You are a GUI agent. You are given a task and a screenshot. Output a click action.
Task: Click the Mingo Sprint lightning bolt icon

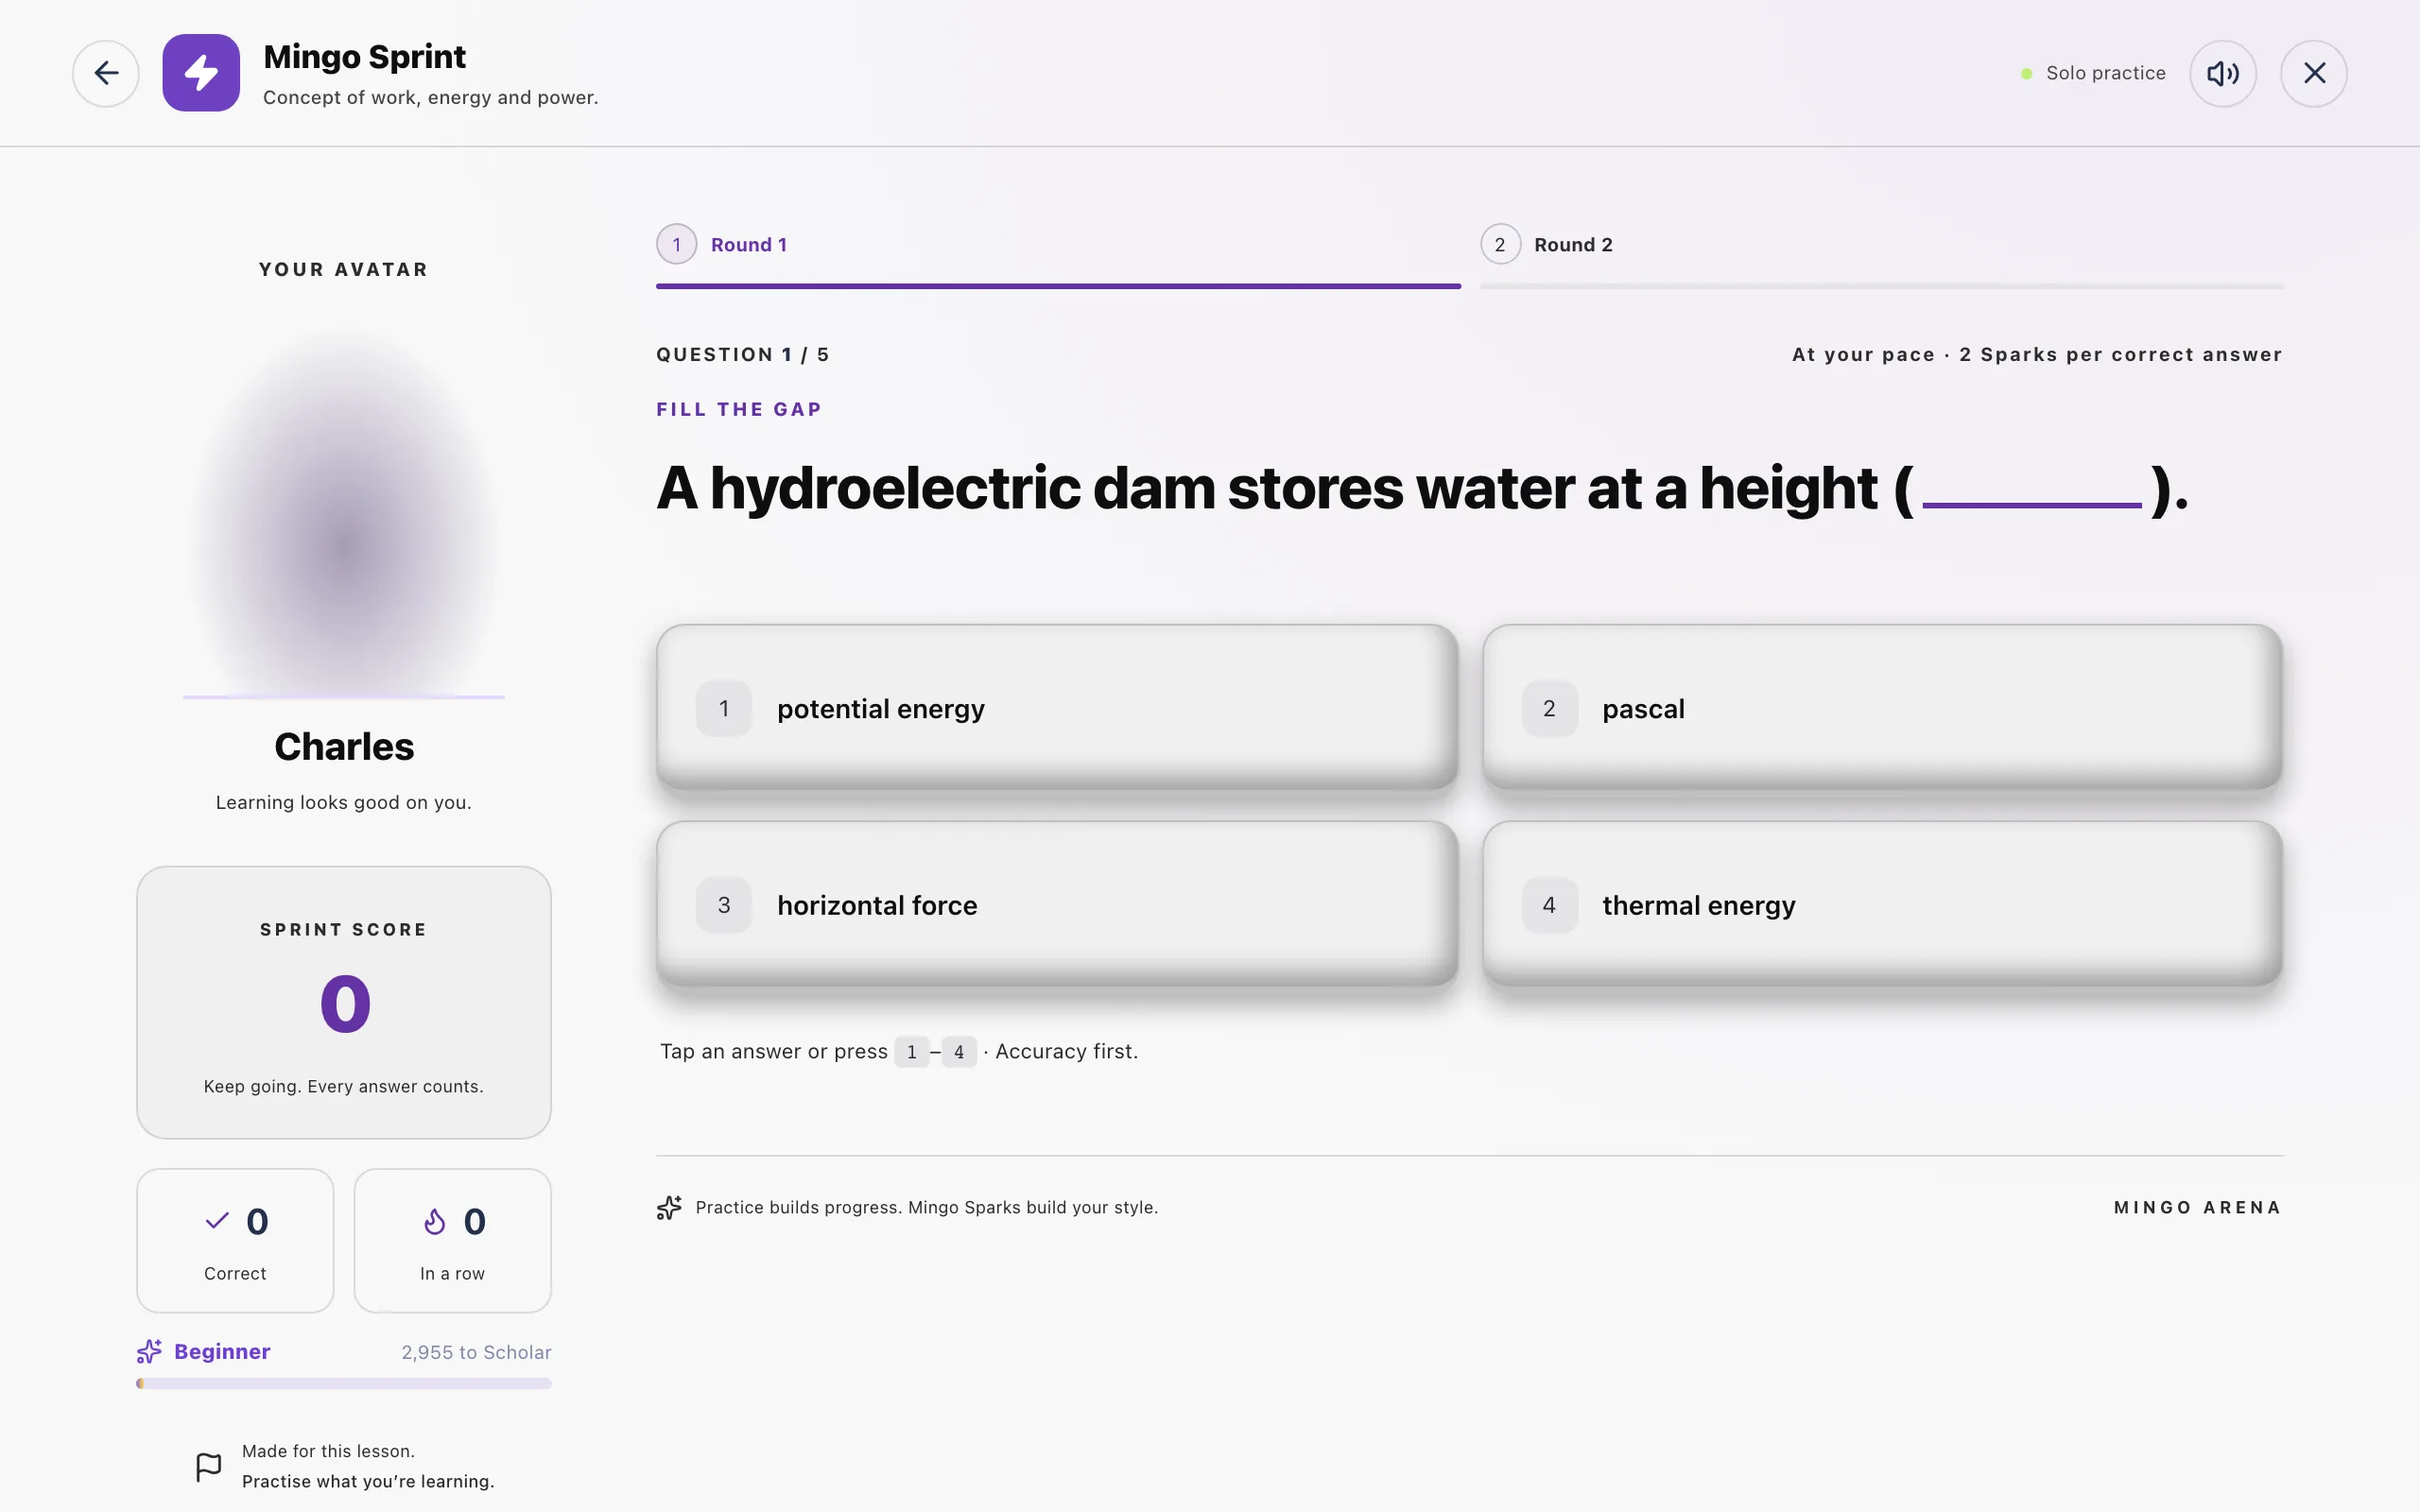point(201,73)
